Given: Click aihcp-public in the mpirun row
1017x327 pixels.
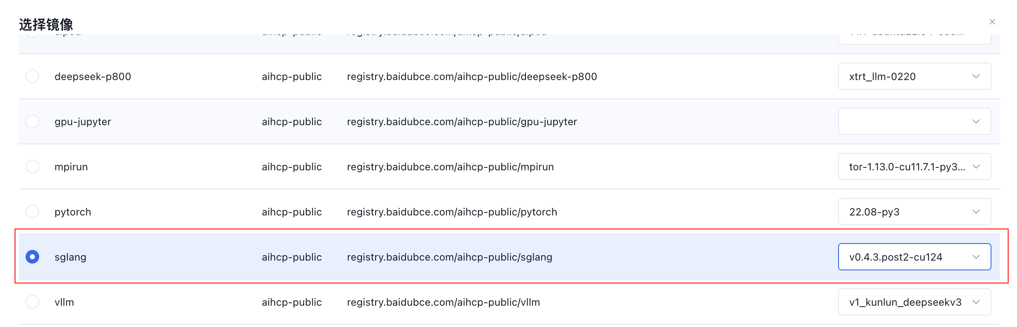Looking at the screenshot, I should [292, 167].
